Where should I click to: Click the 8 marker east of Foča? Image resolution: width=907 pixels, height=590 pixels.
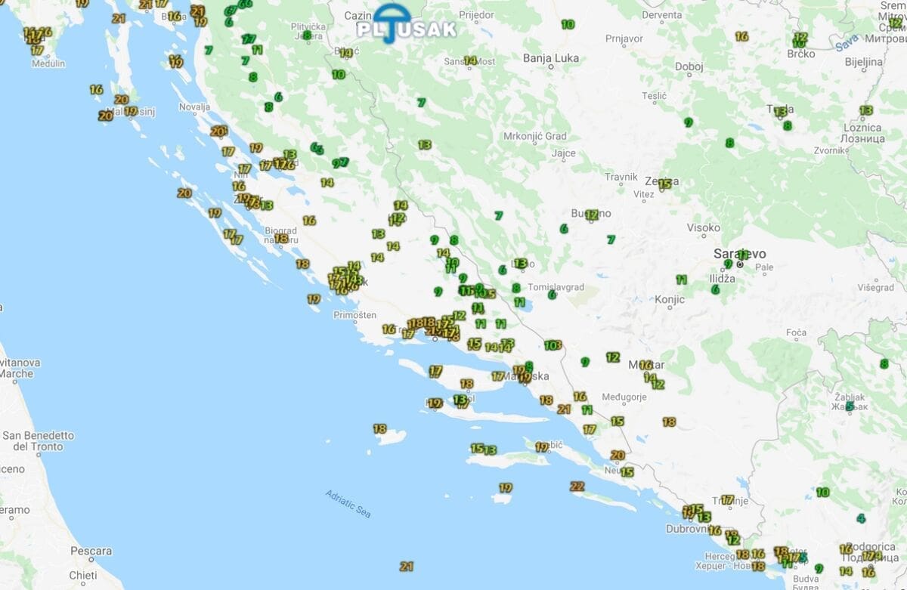(x=884, y=363)
